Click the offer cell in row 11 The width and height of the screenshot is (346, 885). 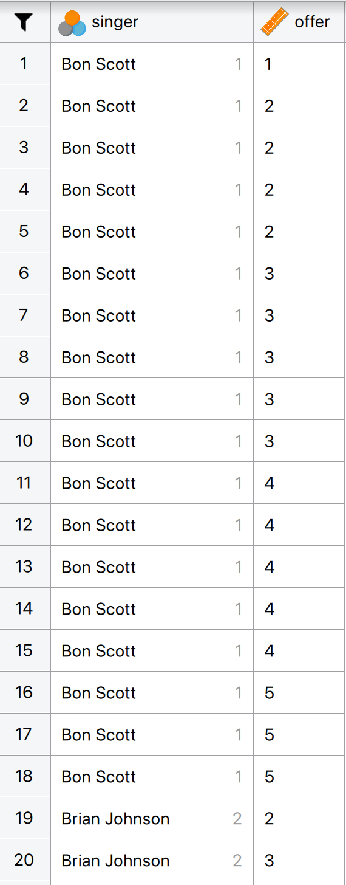[300, 483]
